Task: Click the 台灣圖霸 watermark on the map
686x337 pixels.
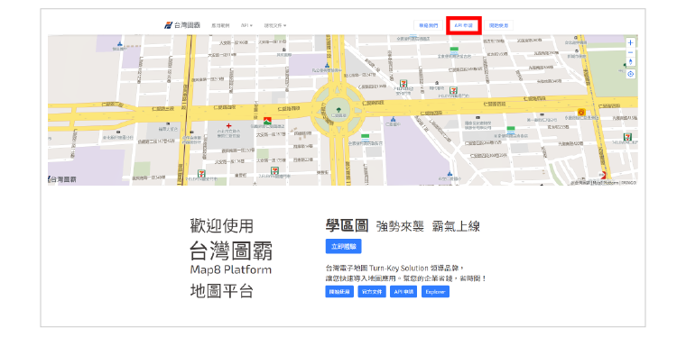Action: [62, 179]
